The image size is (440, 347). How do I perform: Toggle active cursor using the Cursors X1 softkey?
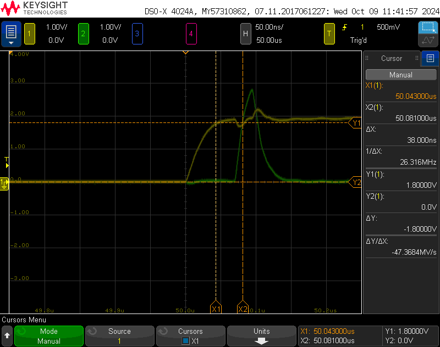[x=191, y=336]
